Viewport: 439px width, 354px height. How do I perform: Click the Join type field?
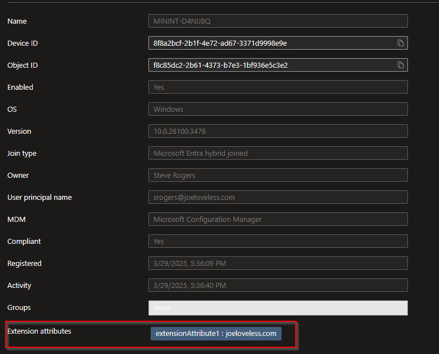tap(278, 153)
